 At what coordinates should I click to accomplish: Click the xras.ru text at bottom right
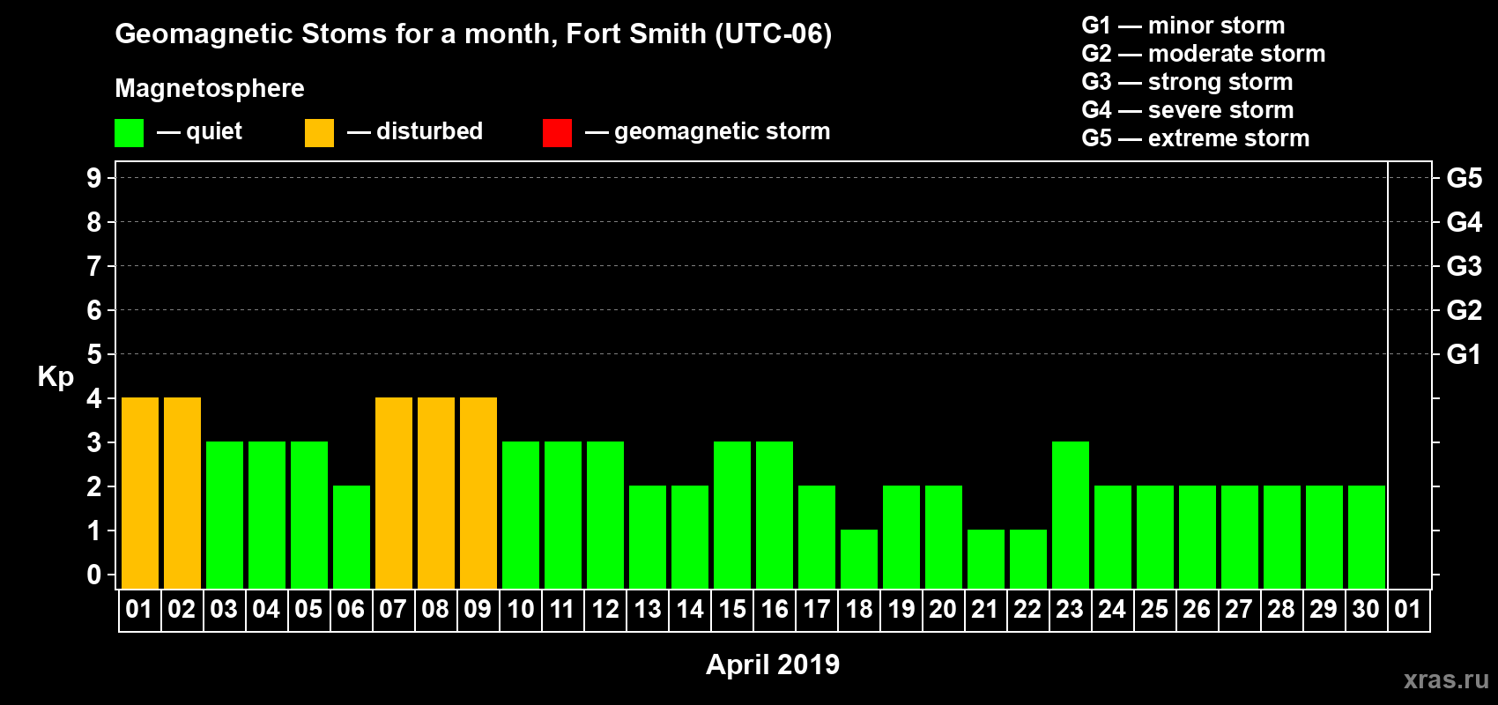pos(1446,679)
